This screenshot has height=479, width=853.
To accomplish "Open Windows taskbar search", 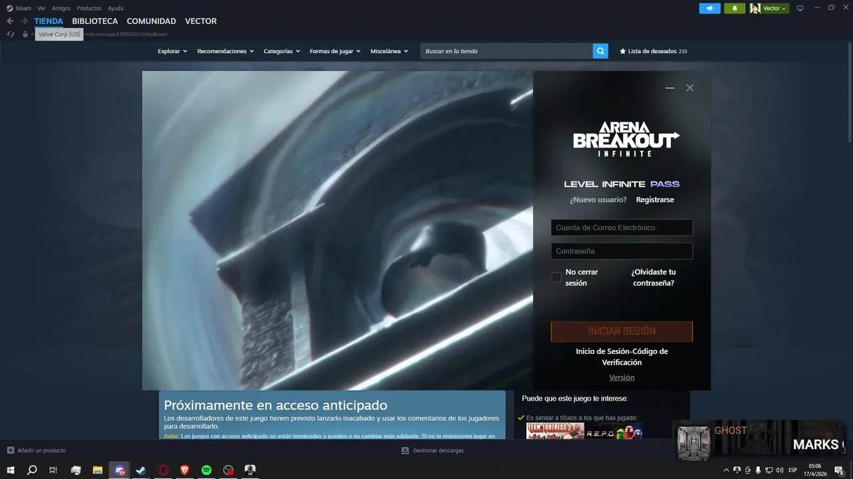I will (32, 470).
